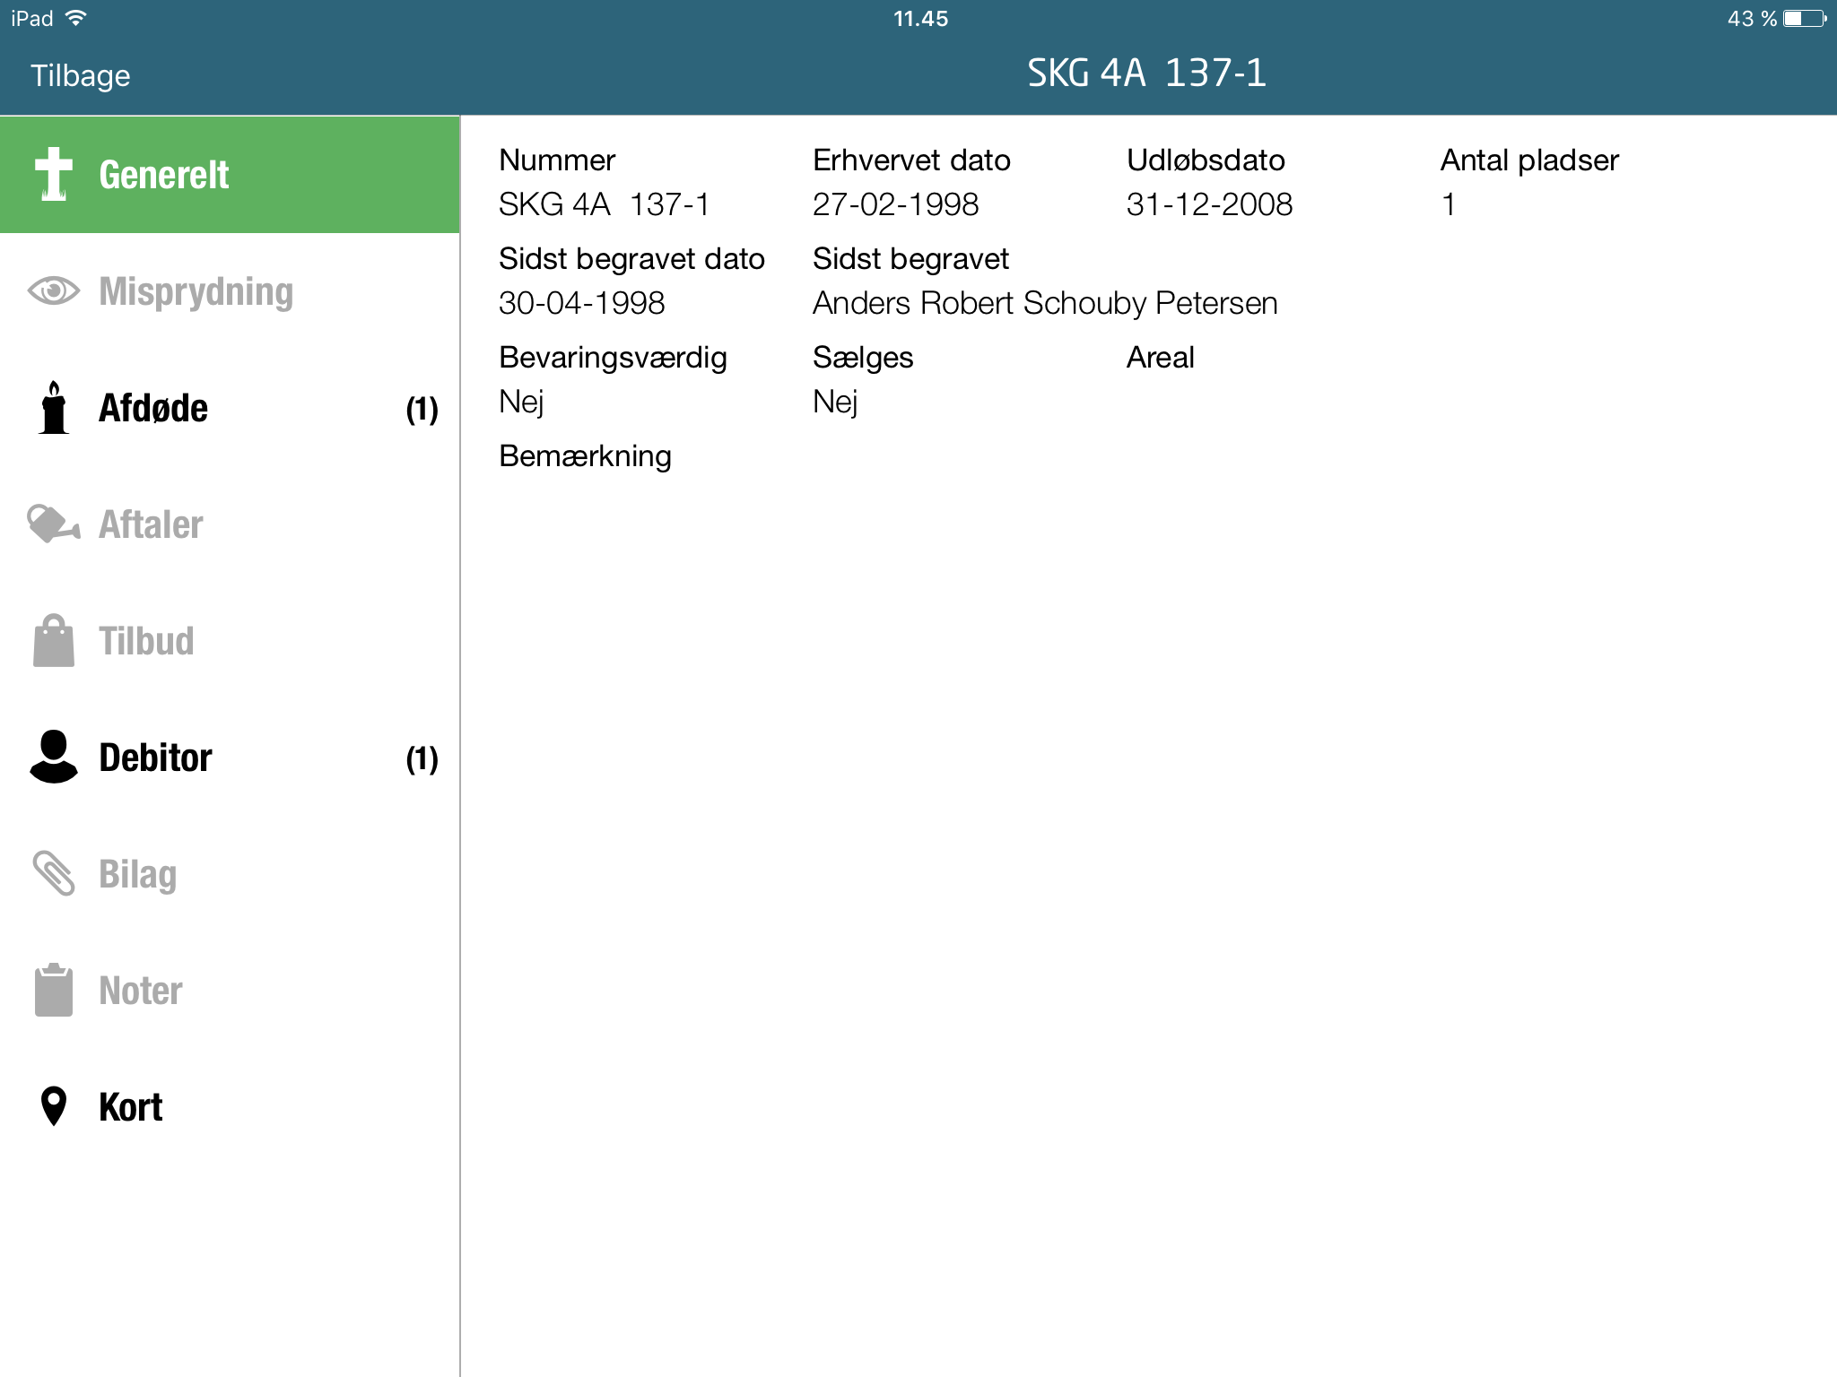
Task: Go back with the Tilbage button
Action: [81, 75]
